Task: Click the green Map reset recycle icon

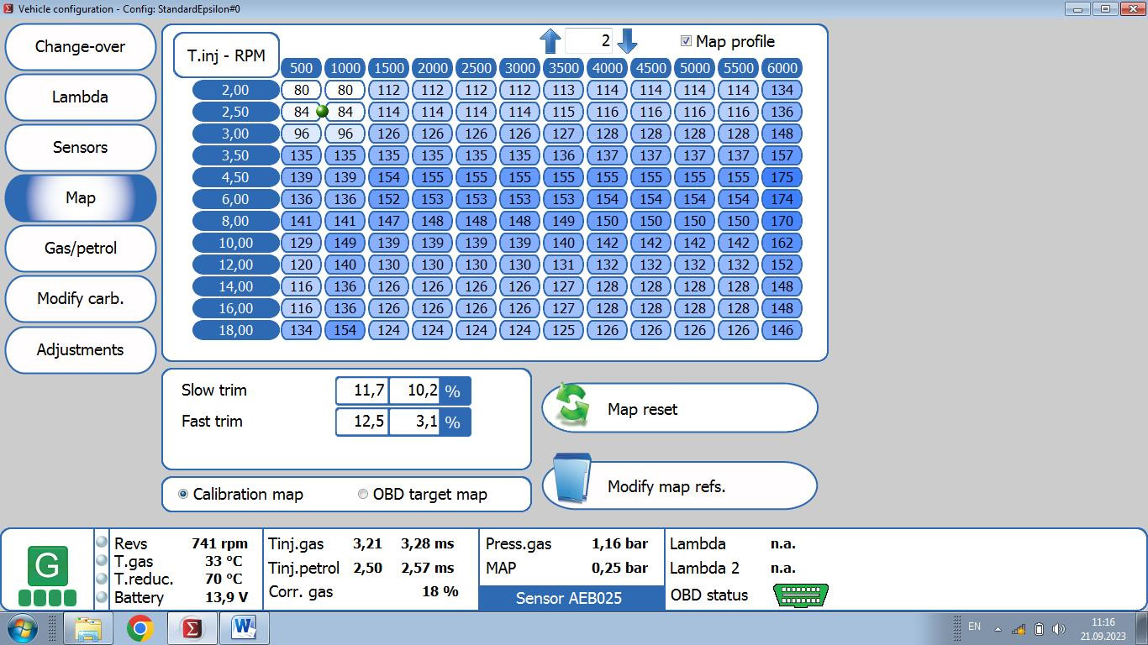Action: [x=573, y=406]
